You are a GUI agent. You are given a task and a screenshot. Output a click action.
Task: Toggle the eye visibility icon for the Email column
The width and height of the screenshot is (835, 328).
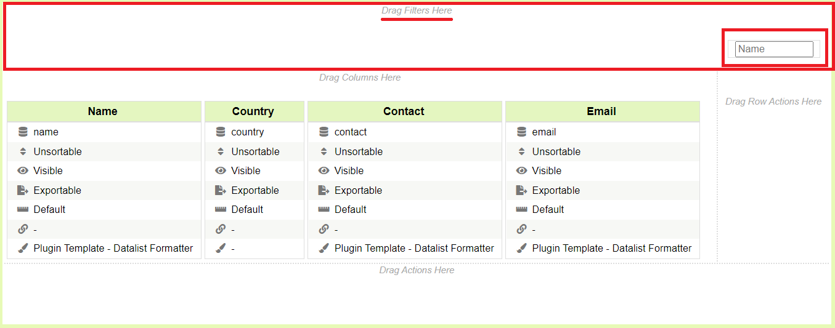click(522, 170)
